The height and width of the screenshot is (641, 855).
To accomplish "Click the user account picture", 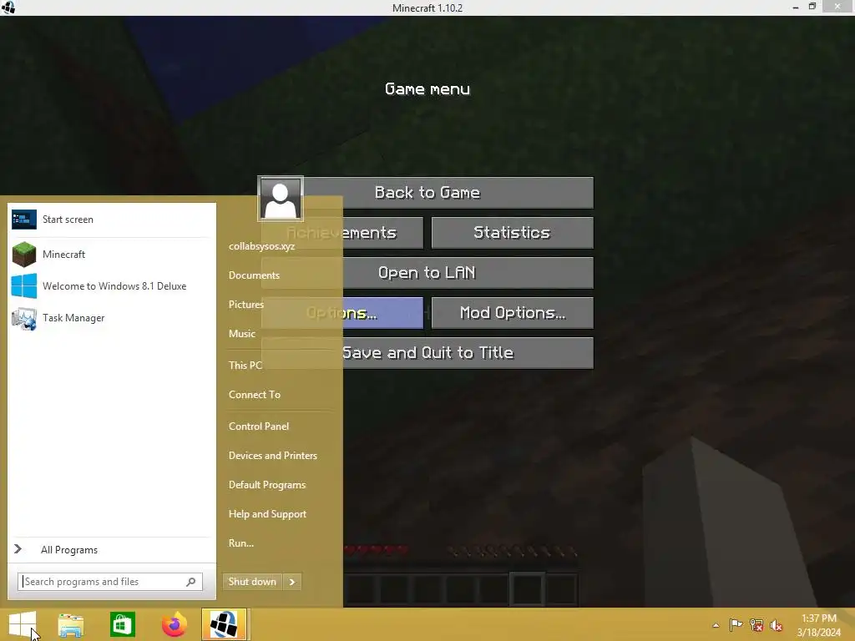I will pos(281,199).
